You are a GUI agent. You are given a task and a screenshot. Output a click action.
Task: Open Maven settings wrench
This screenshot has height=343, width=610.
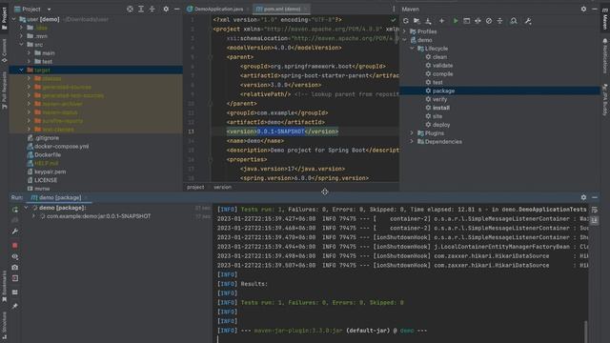pos(528,21)
